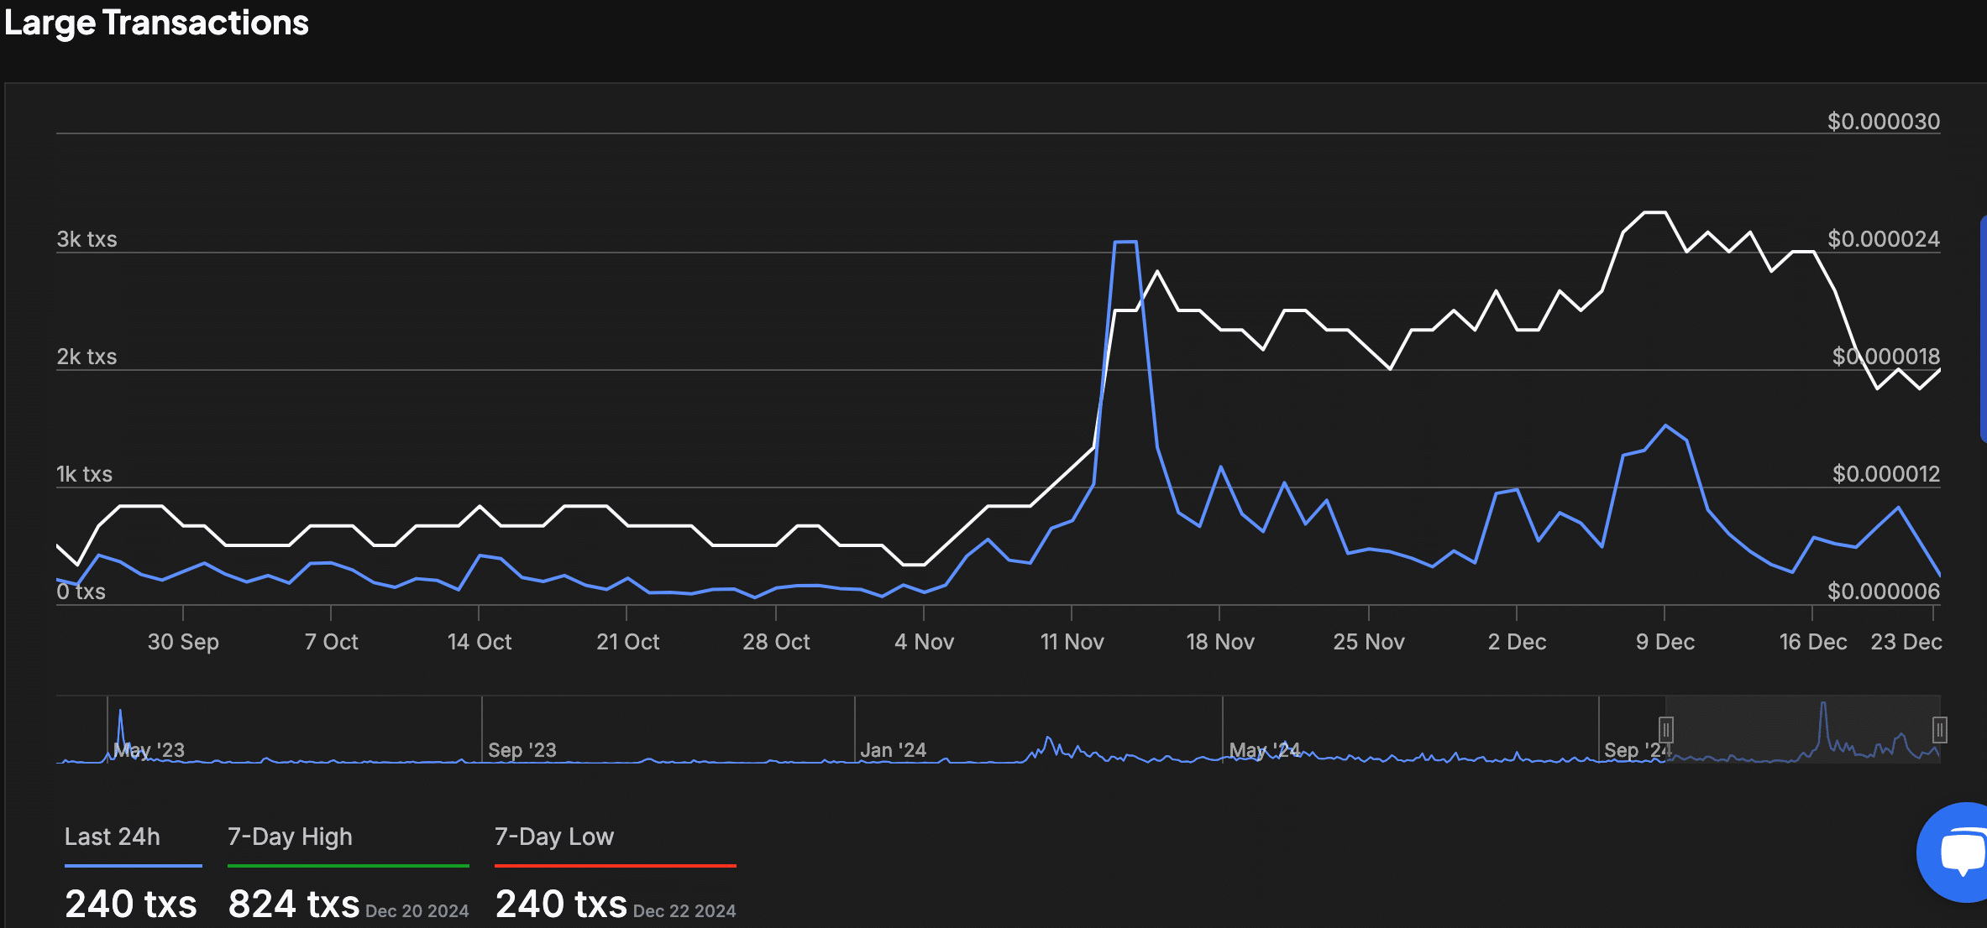Click the 0 txs axis label
This screenshot has width=1987, height=928.
point(81,592)
